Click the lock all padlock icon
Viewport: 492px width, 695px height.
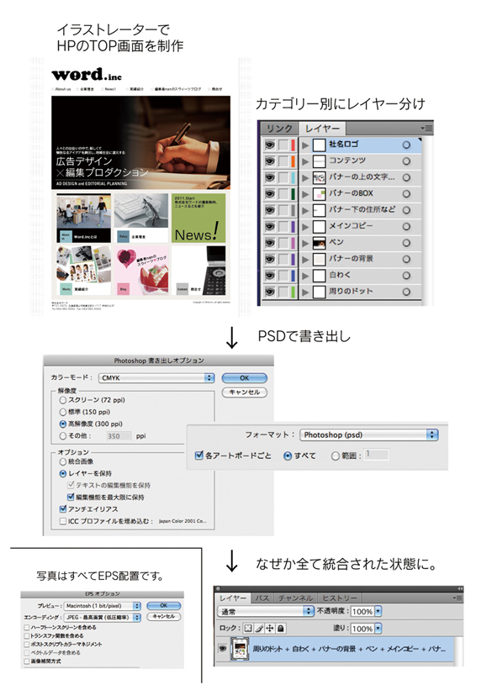(x=281, y=628)
